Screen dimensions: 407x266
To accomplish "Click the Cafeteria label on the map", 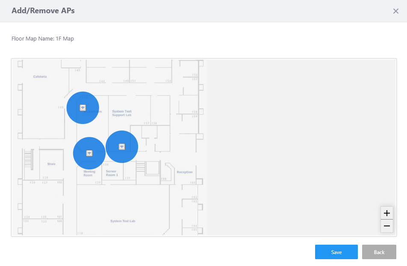I will coord(40,77).
